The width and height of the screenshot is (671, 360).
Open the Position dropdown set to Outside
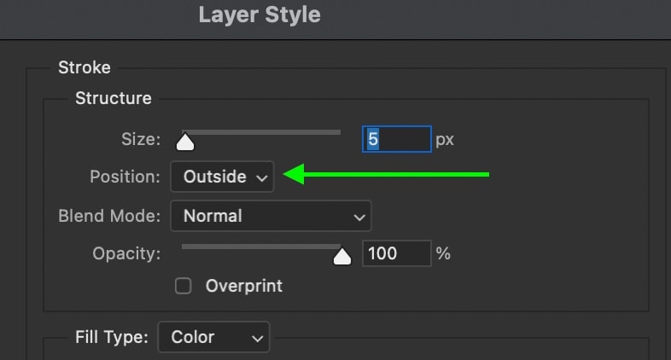pos(222,177)
